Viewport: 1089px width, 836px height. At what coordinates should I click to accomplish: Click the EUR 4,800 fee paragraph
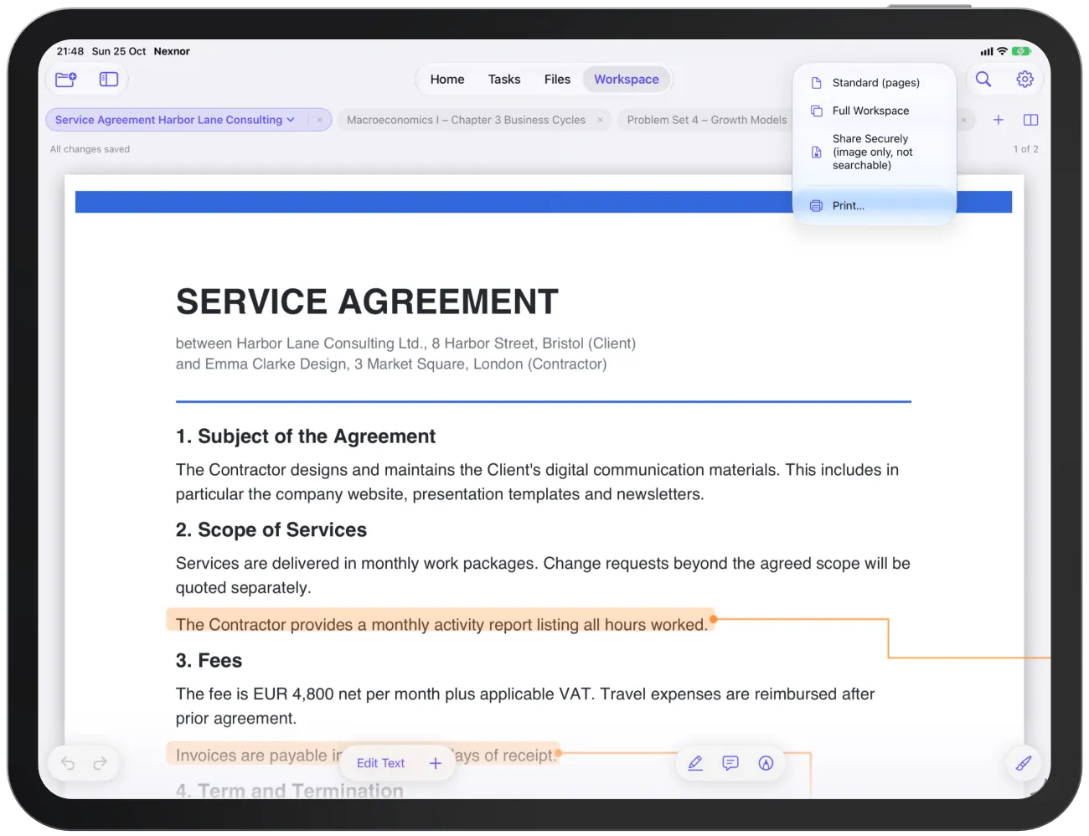[x=525, y=706]
